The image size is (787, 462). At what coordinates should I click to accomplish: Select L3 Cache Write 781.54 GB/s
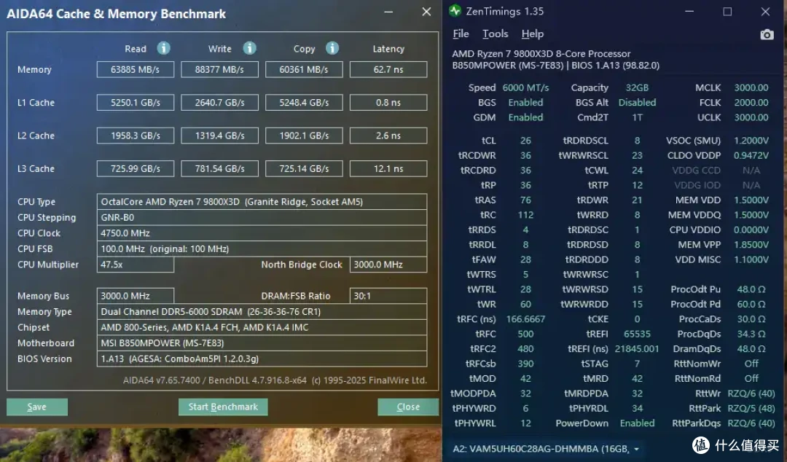[220, 169]
